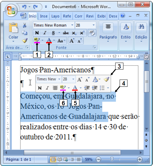153x166 pixels.
Task: Grow font size in ribbon
Action: (72, 40)
